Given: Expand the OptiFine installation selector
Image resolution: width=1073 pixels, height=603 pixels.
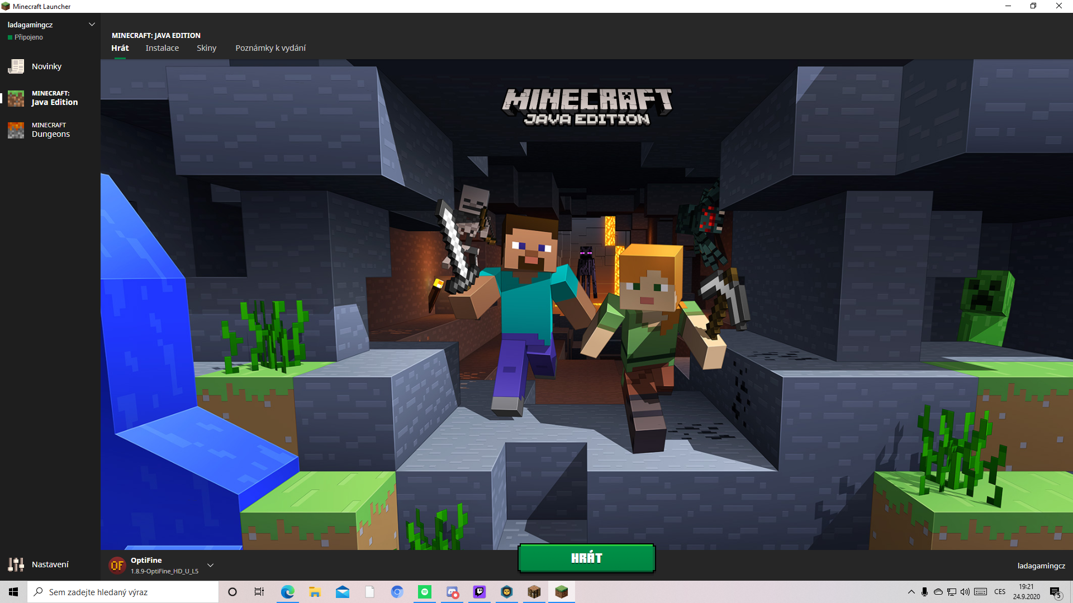Looking at the screenshot, I should pos(211,565).
